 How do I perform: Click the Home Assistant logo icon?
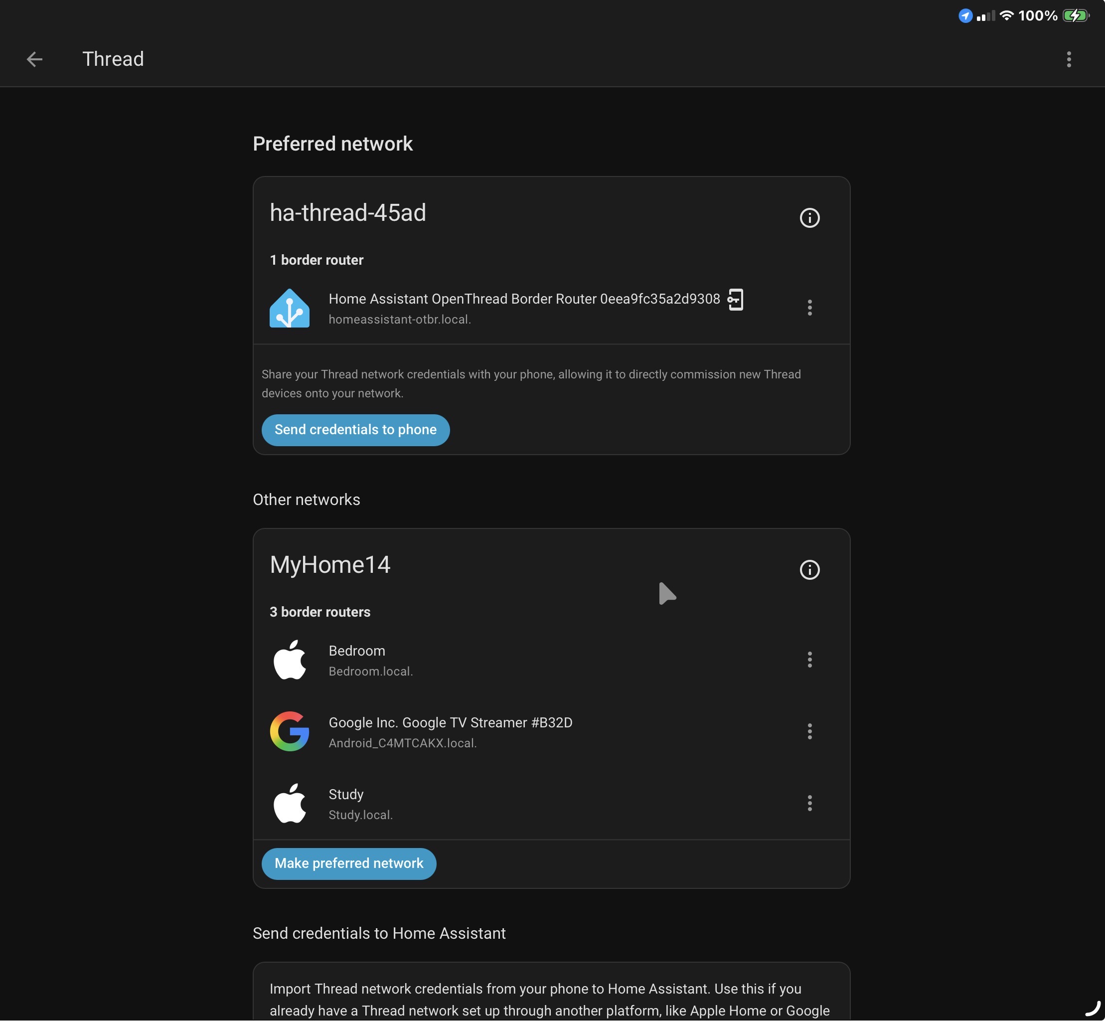coord(290,308)
